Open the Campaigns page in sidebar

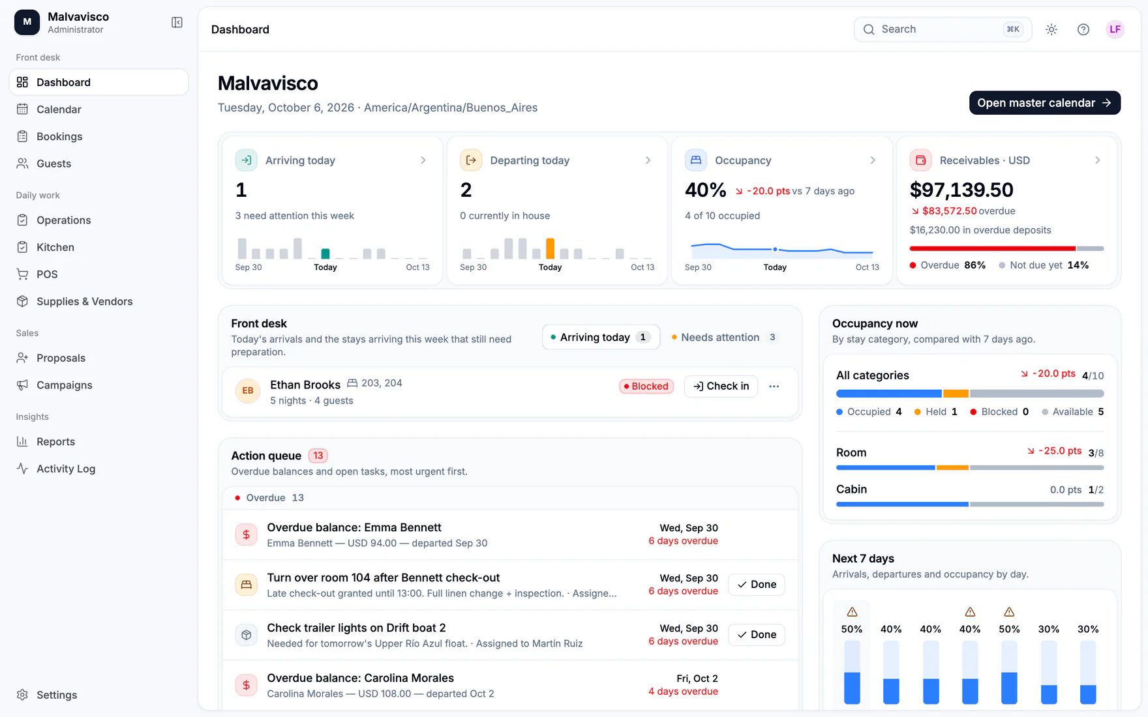click(x=98, y=386)
